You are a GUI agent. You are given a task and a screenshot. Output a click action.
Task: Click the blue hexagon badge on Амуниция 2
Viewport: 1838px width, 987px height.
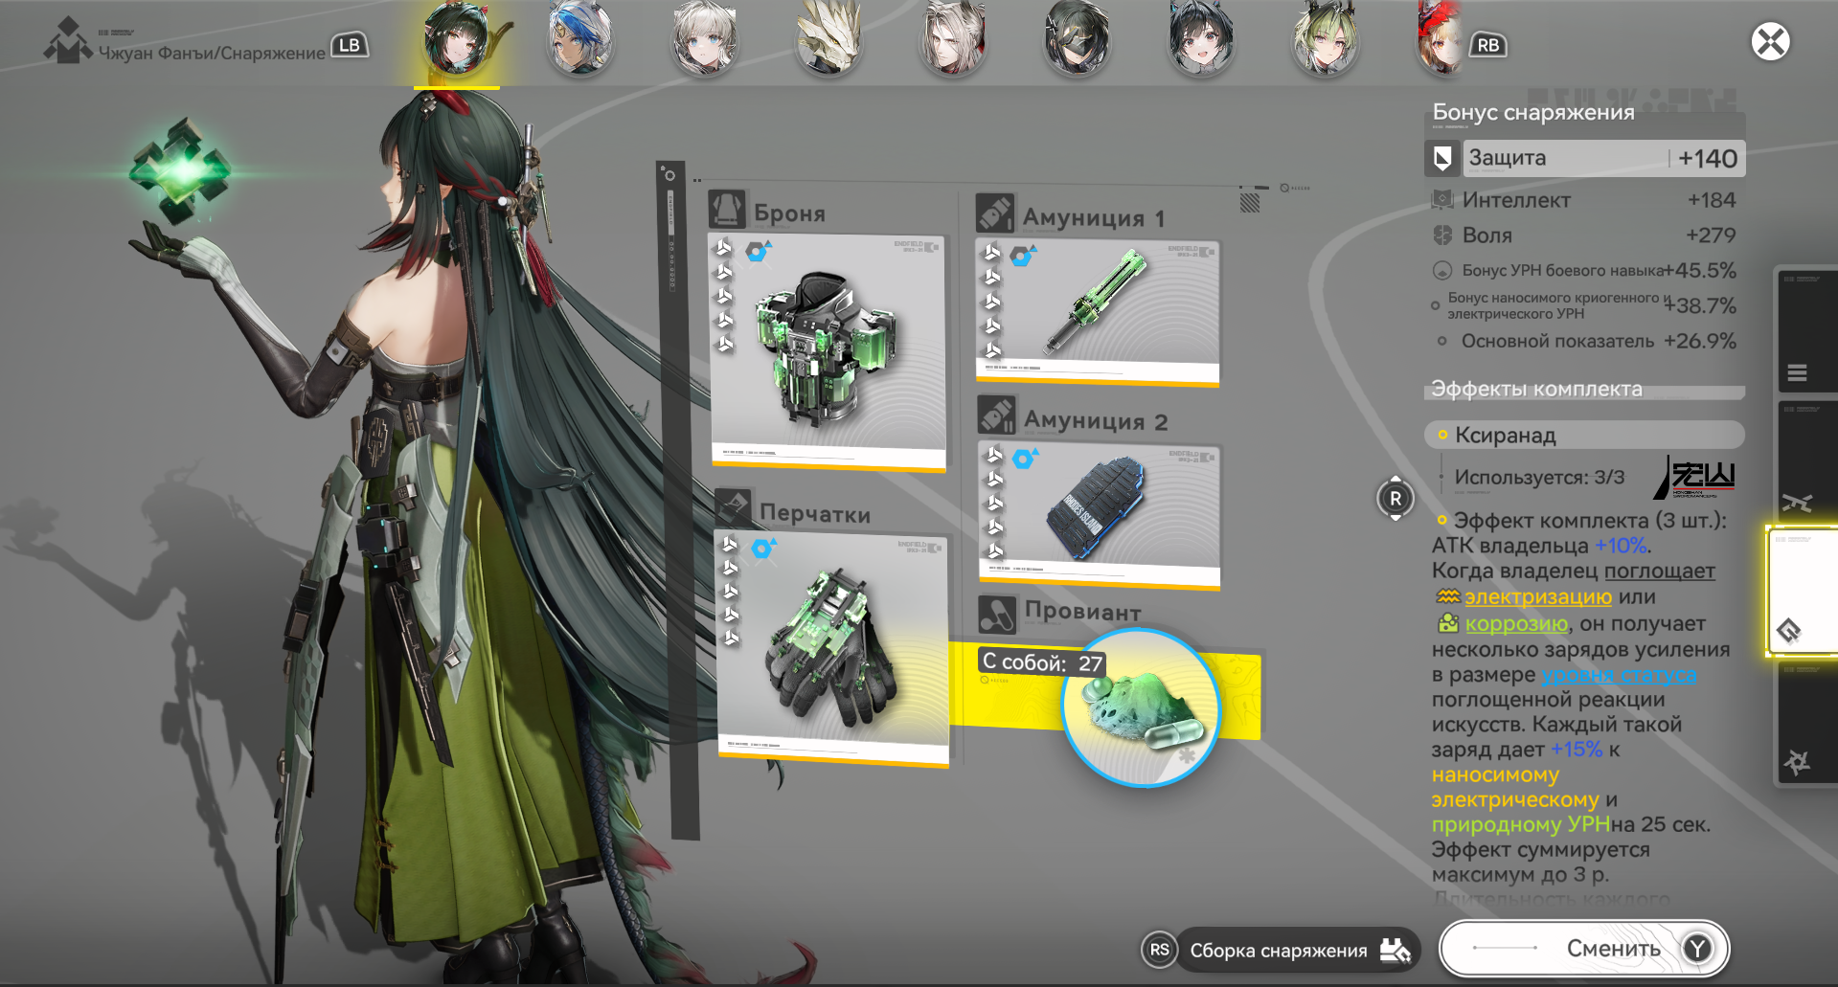point(1024,459)
